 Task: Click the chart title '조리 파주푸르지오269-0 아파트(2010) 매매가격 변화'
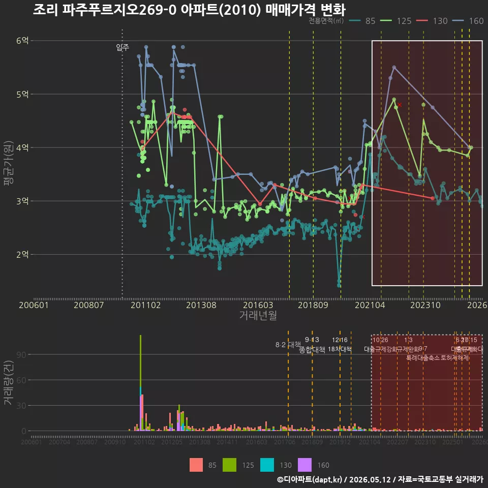(x=189, y=10)
